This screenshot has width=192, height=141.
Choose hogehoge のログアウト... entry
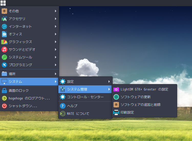tap(29, 98)
